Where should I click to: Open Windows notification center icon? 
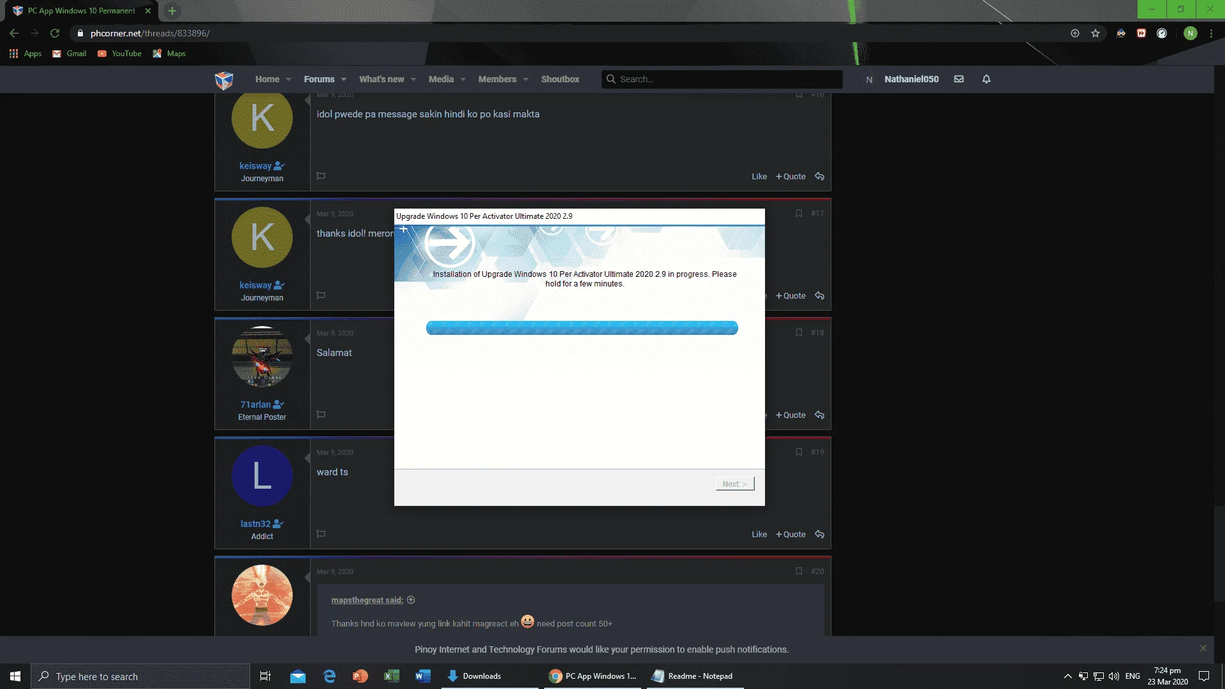coord(1204,676)
